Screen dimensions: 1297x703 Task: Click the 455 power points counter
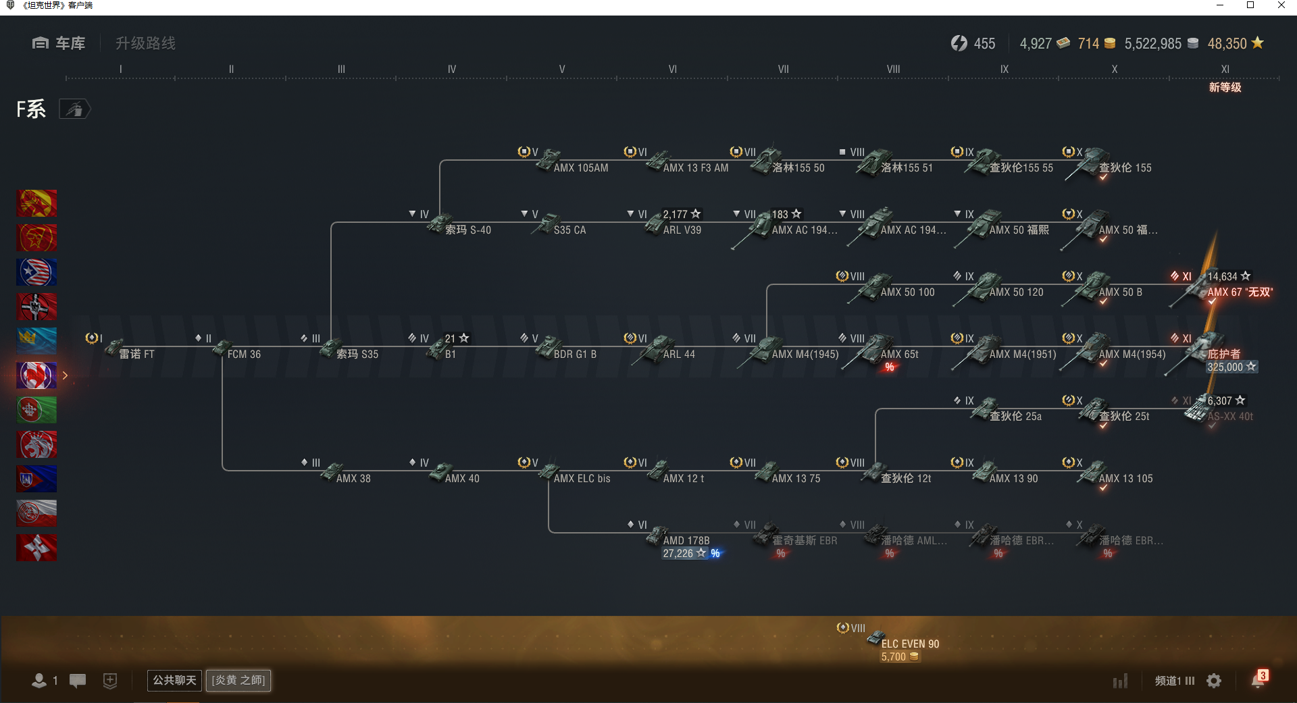pos(973,43)
